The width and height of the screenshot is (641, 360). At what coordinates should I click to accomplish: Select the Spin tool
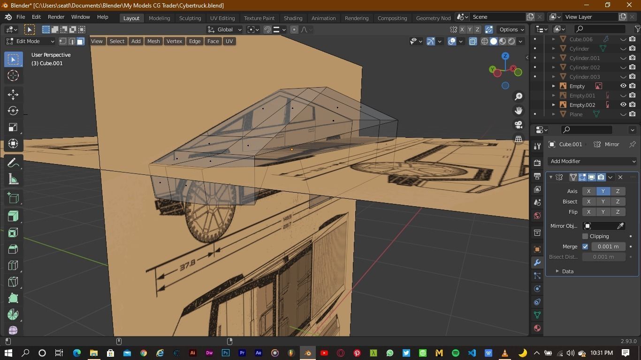pos(13,315)
